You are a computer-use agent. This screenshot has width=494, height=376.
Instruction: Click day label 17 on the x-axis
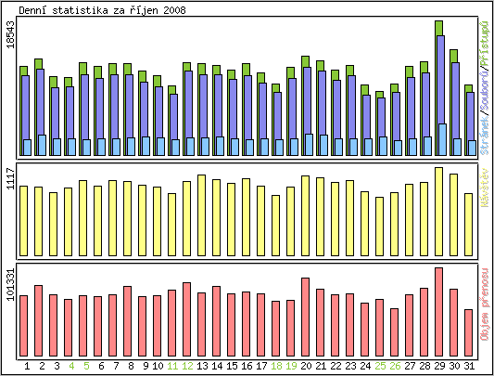click(261, 366)
